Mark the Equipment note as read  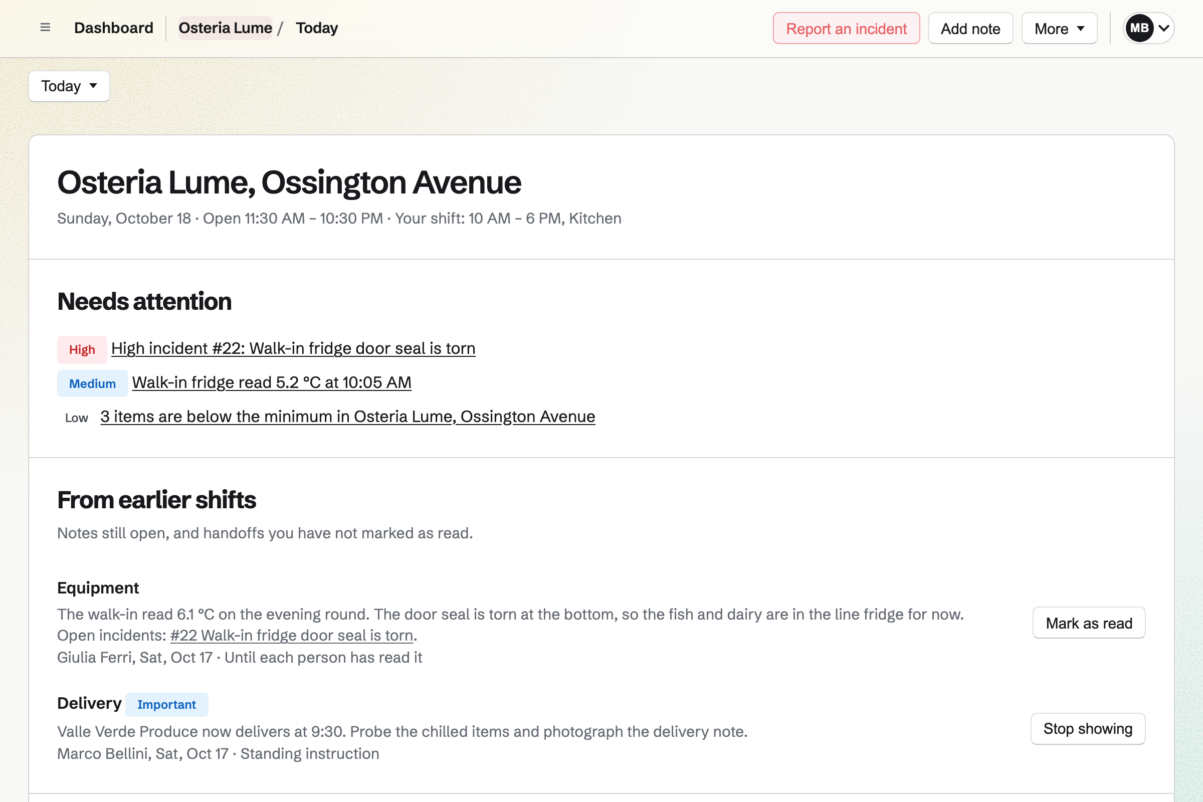coord(1089,623)
